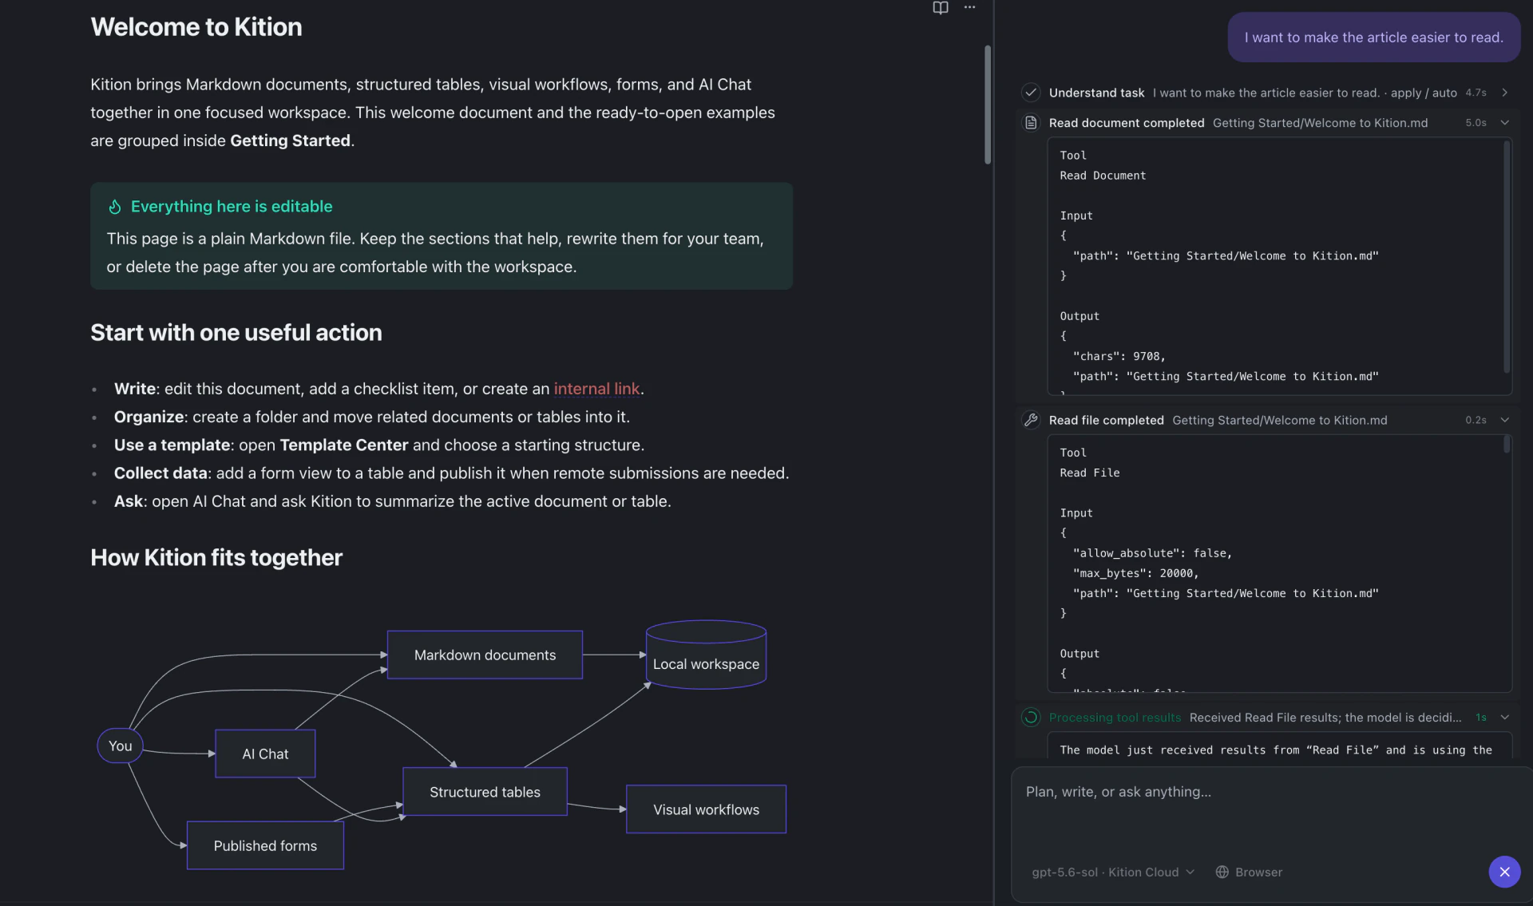Click the bold Getting Started text in intro
The image size is (1533, 906).
(290, 140)
